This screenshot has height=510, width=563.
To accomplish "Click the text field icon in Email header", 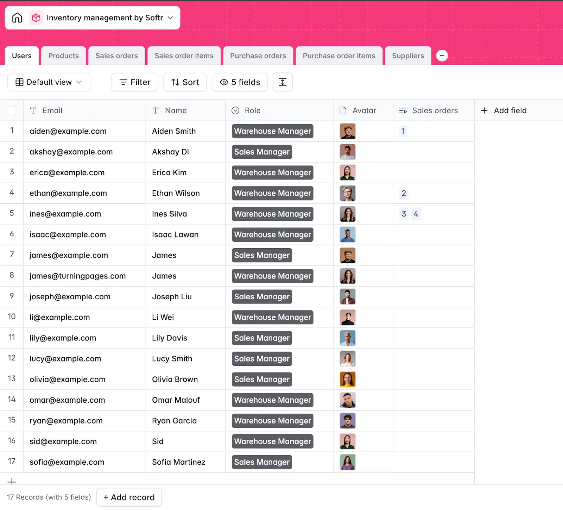I will (33, 110).
